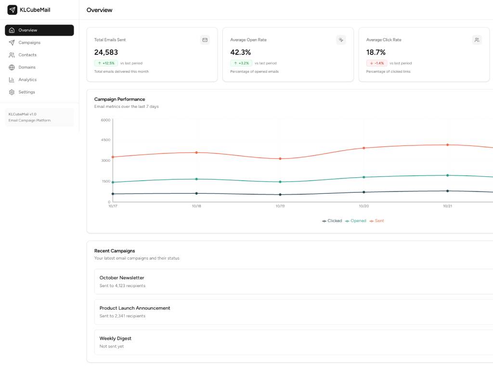
Task: Toggle the Opened series in the chart legend
Action: pos(356,221)
